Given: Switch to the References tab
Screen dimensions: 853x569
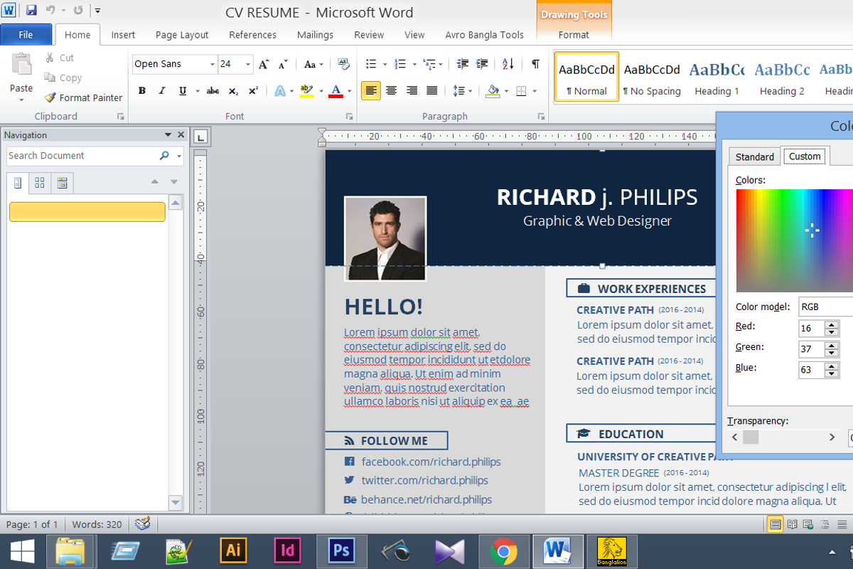Looking at the screenshot, I should [252, 34].
